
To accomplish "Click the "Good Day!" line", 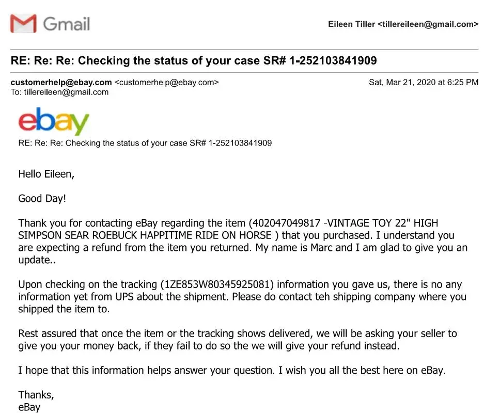I will 42,198.
